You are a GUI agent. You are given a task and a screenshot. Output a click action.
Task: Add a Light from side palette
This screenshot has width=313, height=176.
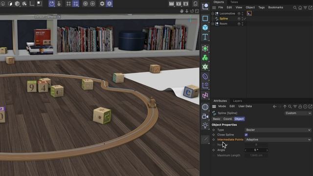pos(205,126)
